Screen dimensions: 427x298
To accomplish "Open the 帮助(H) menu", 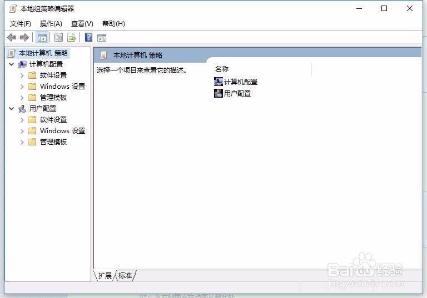I will [x=113, y=24].
